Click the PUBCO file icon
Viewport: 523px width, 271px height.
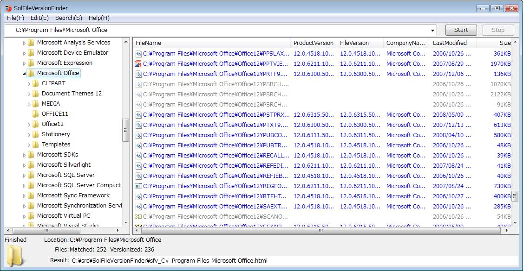tap(138, 135)
